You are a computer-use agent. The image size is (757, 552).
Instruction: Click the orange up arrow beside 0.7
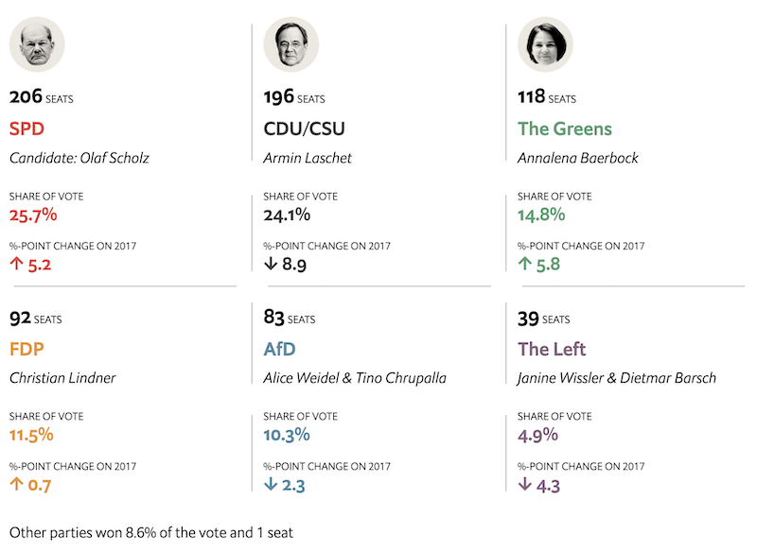[16, 485]
